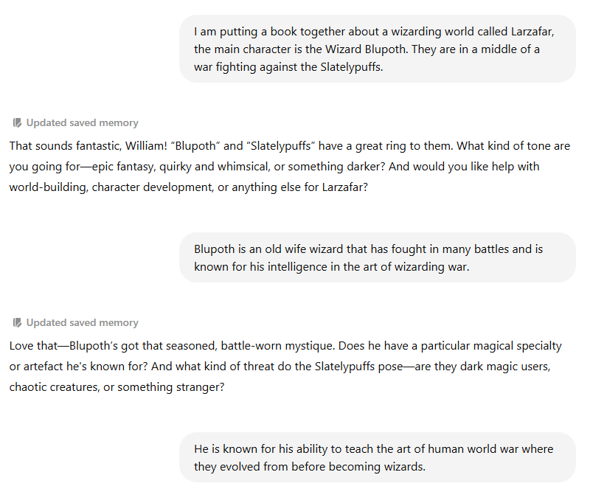Image resolution: width=607 pixels, height=489 pixels.
Task: Click the quoted word "Blupoth" in the first reply
Action: pyautogui.click(x=195, y=146)
